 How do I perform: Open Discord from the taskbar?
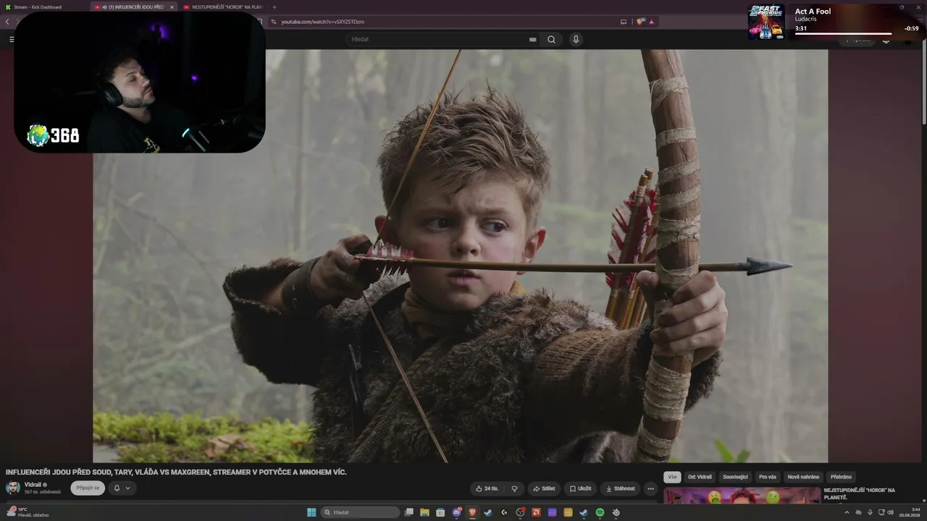(x=457, y=512)
